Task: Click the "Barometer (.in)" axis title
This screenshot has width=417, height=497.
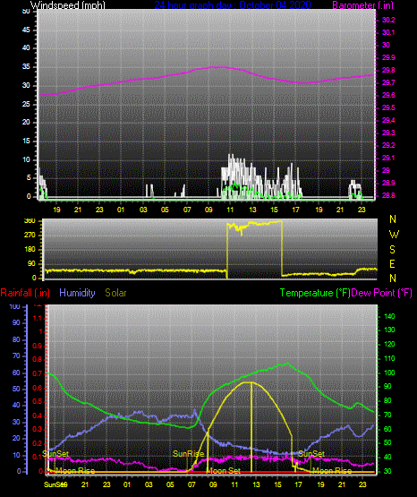Action: pos(362,5)
